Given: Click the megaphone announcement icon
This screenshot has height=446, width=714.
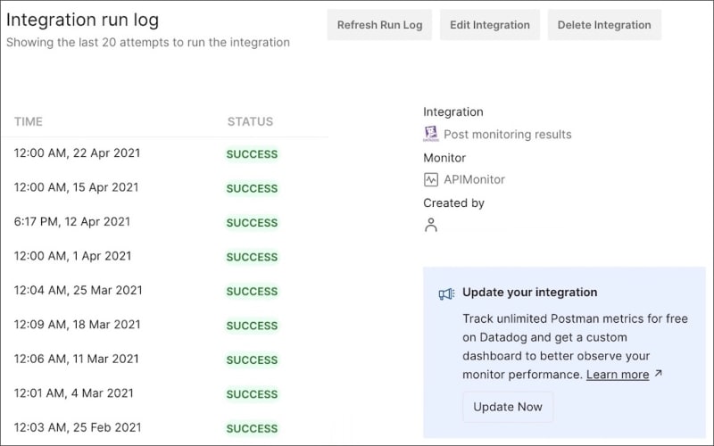Looking at the screenshot, I should pos(446,293).
